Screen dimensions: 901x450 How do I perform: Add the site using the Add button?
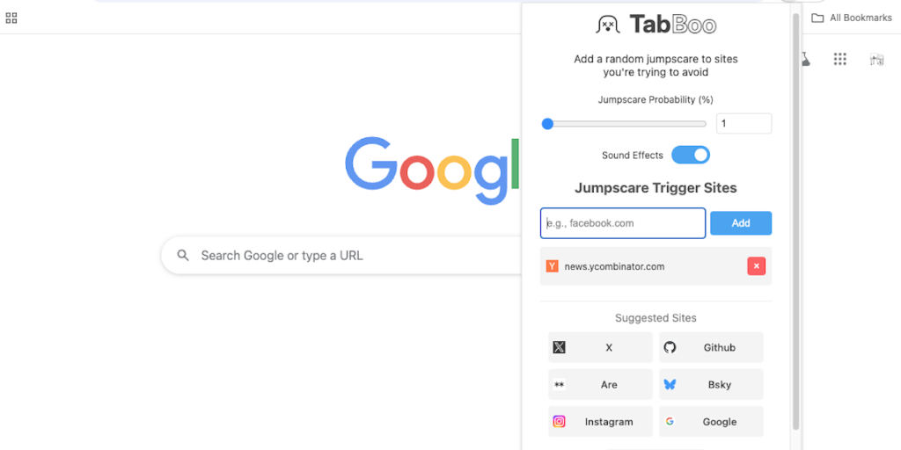tap(741, 223)
